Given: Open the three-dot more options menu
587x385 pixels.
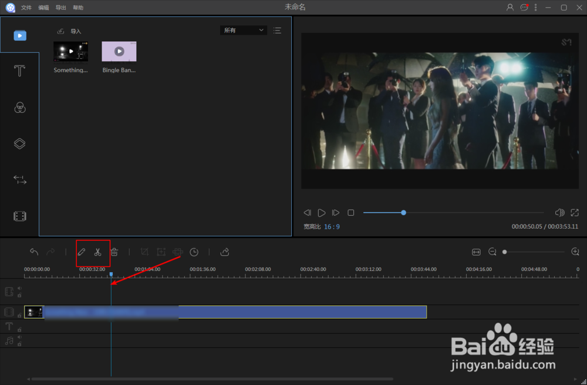Looking at the screenshot, I should tap(536, 8).
